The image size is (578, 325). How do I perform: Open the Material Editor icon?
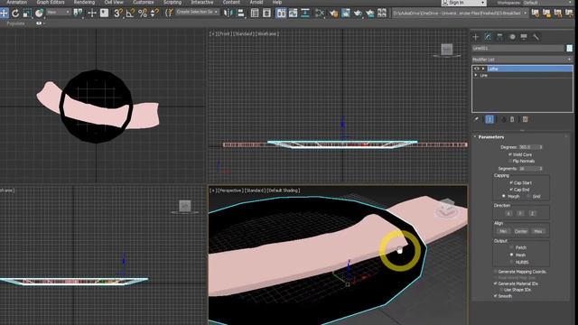(320, 14)
